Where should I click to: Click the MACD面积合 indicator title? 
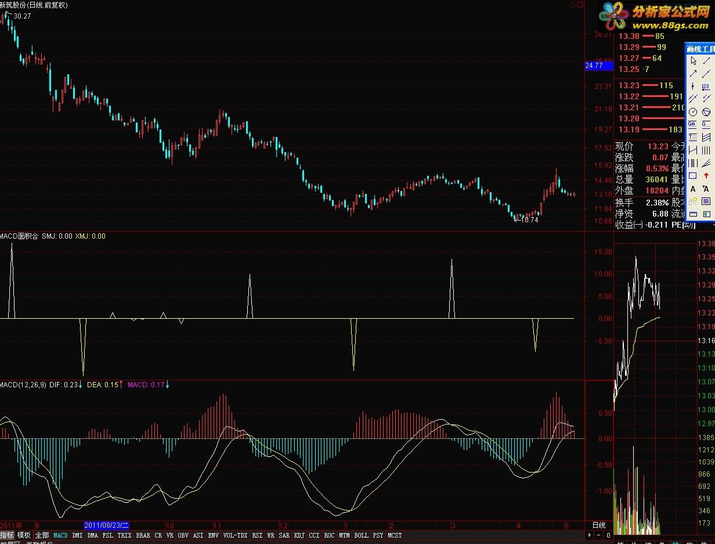pyautogui.click(x=19, y=236)
